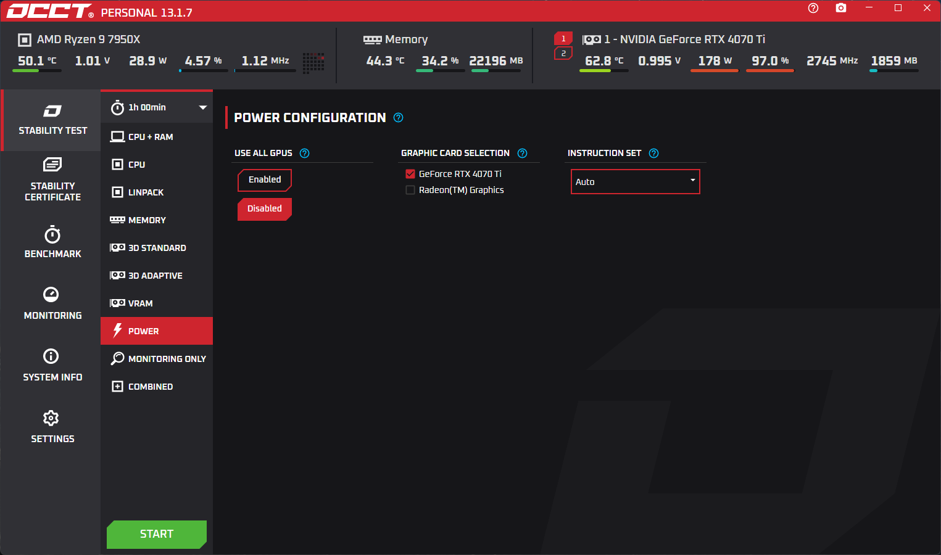
Task: Click the AMD Ryzen 9 7950X name
Action: coord(88,39)
